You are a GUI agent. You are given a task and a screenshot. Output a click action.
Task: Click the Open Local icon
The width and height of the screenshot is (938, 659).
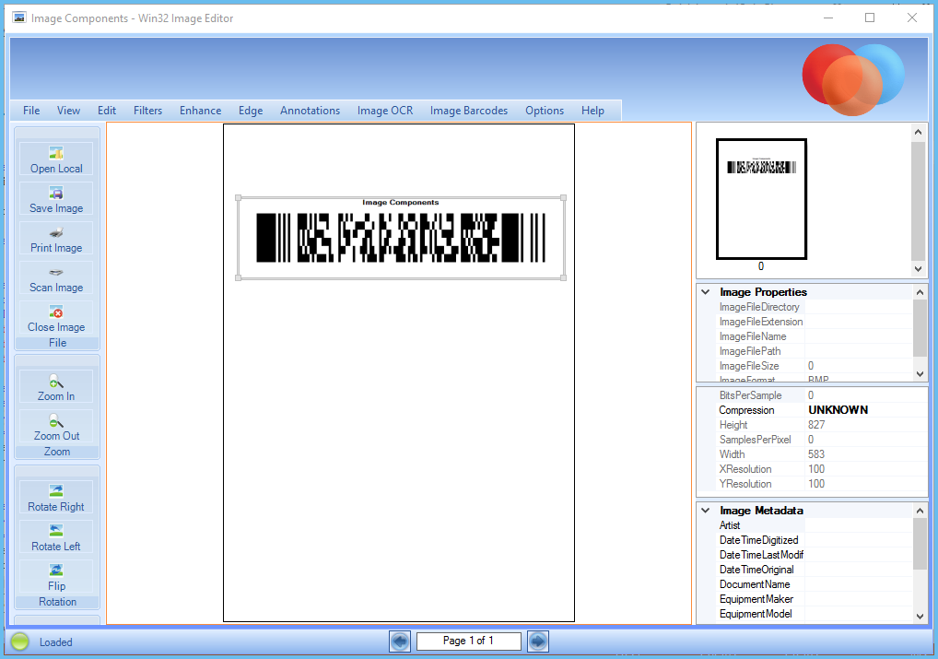[x=56, y=153]
